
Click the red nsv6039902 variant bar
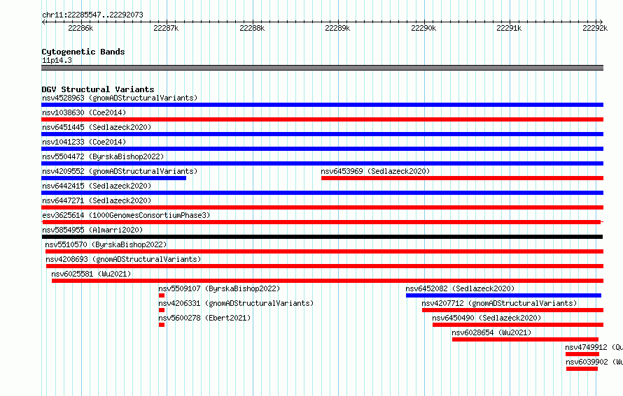(x=582, y=369)
